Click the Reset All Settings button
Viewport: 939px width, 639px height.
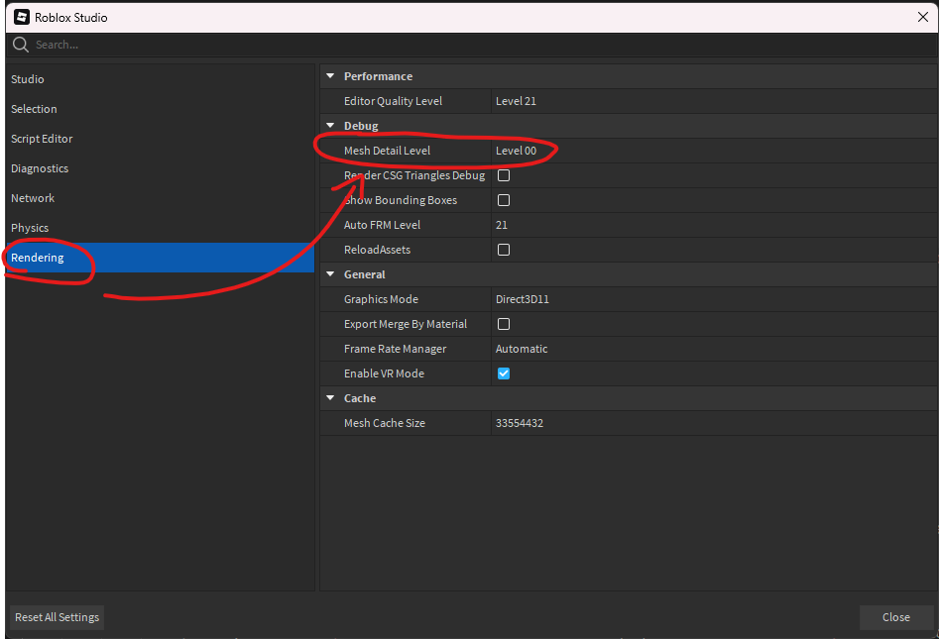(57, 617)
